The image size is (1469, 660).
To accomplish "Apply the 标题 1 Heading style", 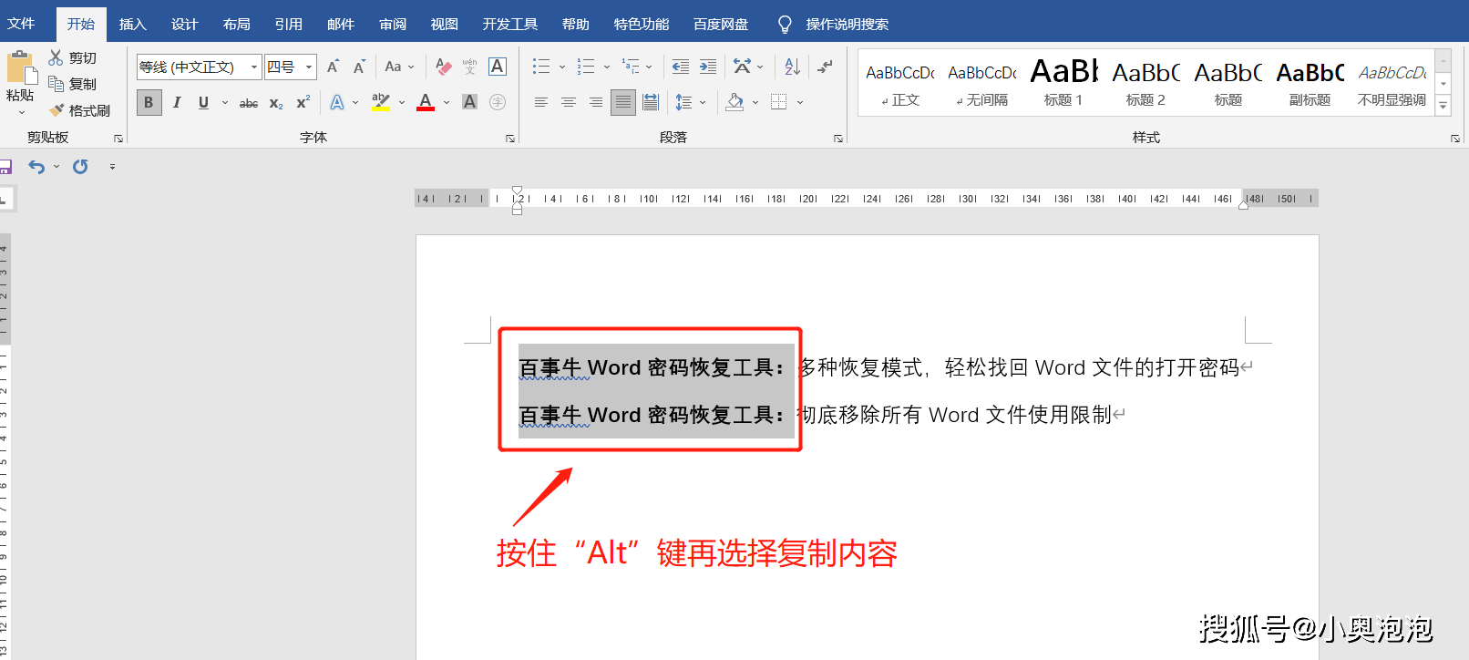I will [1063, 84].
